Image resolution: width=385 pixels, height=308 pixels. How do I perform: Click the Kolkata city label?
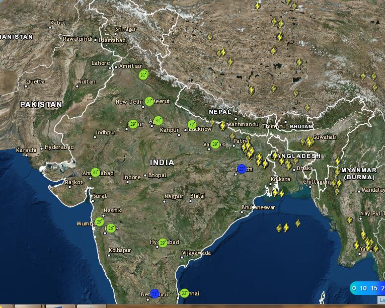click(280, 179)
